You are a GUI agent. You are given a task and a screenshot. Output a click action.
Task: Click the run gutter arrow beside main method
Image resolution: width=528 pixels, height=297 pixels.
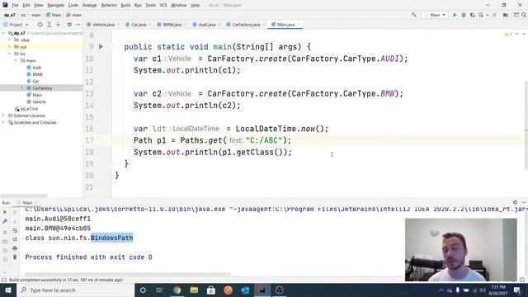pos(101,46)
